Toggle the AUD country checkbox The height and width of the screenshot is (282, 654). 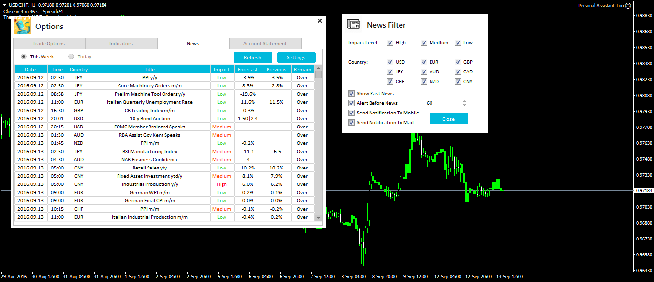coord(424,71)
